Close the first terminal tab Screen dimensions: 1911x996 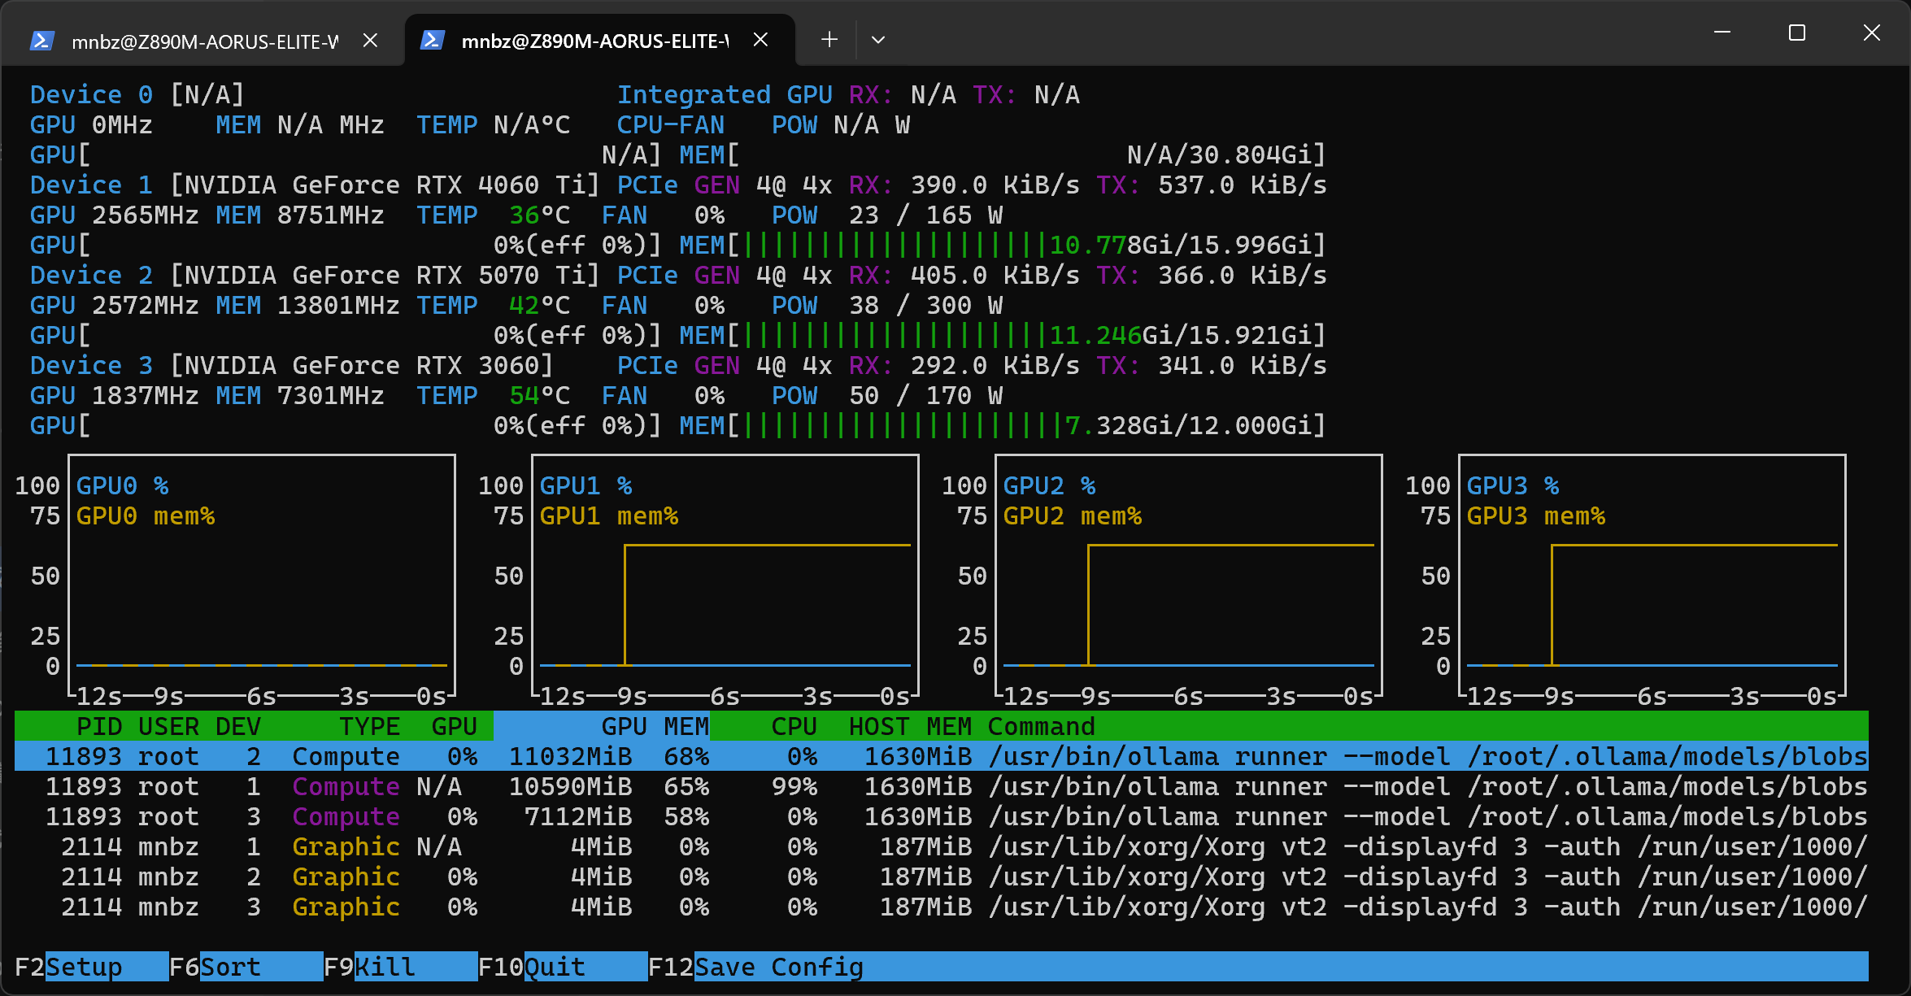[370, 40]
